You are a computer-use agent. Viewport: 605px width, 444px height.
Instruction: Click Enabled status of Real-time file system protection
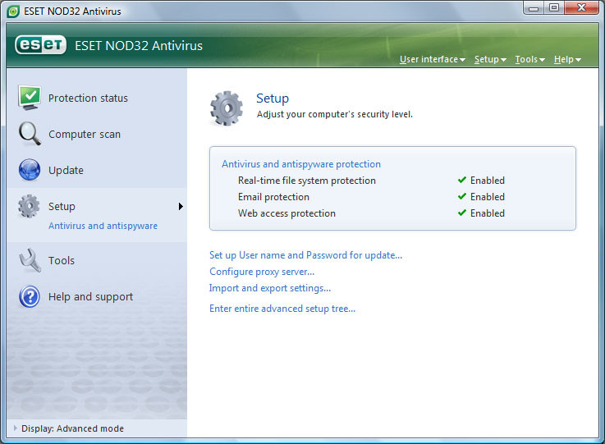point(488,181)
